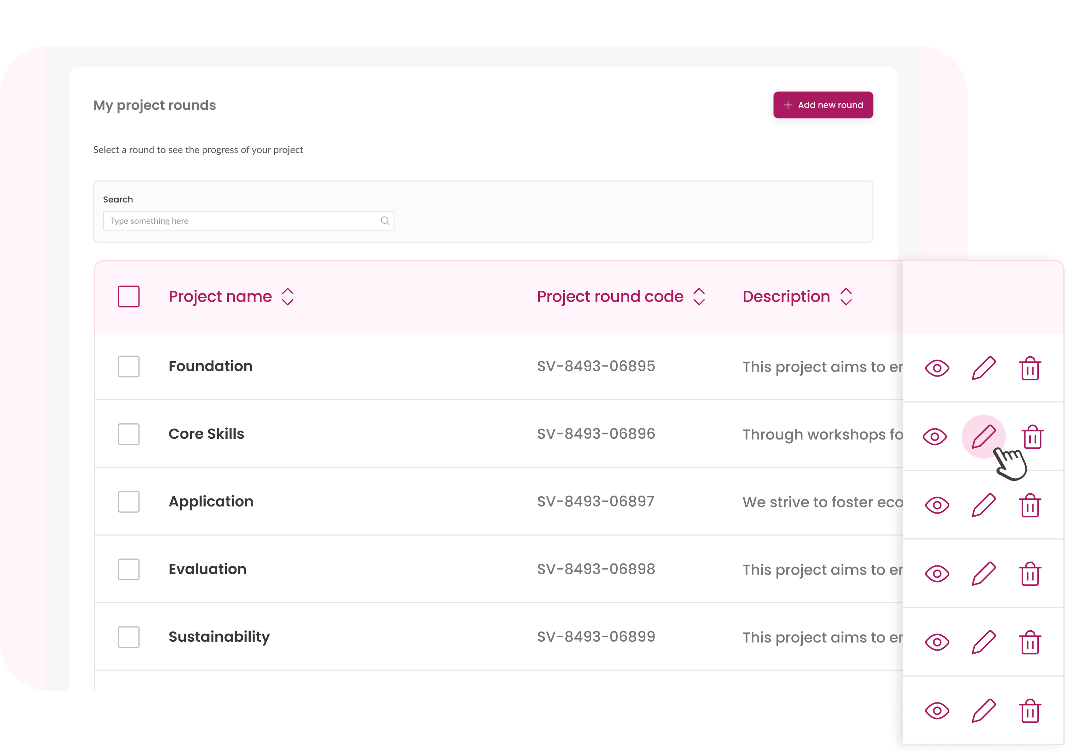Sort the Project round code column
This screenshot has width=1075, height=755.
(699, 296)
